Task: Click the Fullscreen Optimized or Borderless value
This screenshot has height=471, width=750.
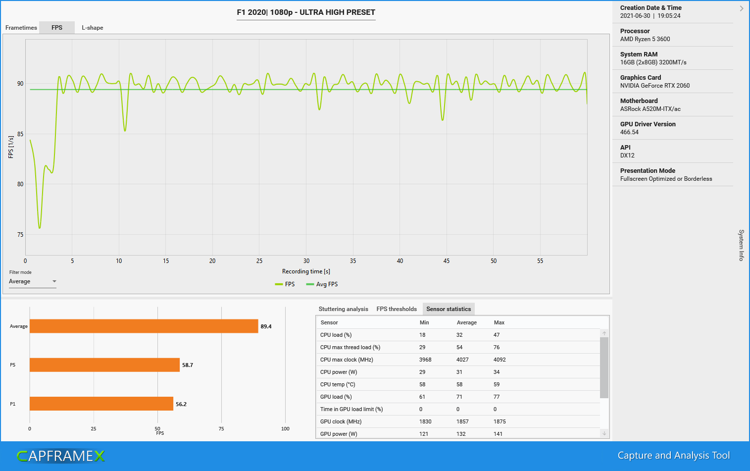Action: click(x=666, y=179)
